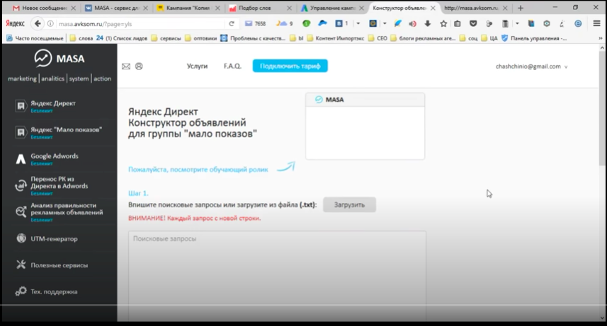607x326 pixels.
Task: Open Яндекс "Мало показов" sidebar section
Action: click(58, 132)
